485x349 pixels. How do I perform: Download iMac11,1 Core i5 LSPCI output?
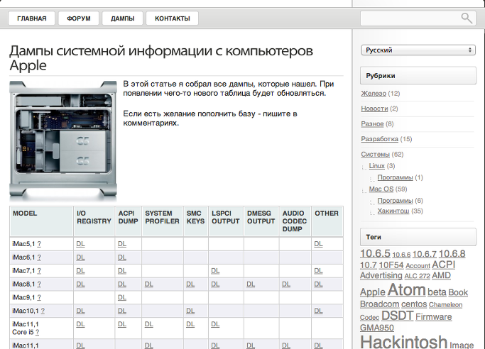pos(215,324)
